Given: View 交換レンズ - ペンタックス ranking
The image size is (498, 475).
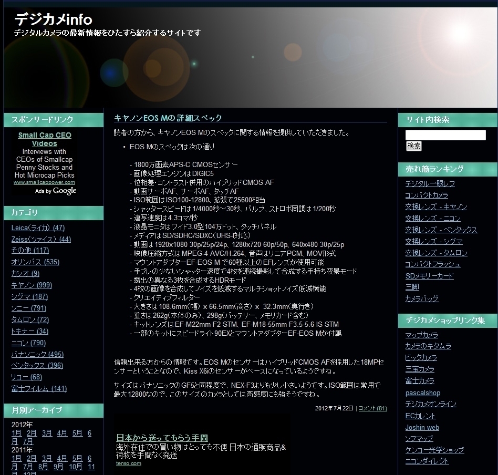Looking at the screenshot, I should click(x=441, y=230).
